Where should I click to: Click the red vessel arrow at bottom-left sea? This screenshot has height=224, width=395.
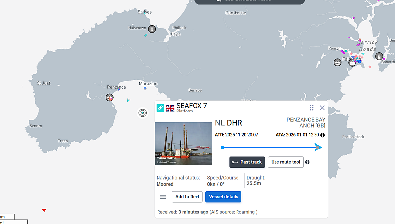coord(44,210)
